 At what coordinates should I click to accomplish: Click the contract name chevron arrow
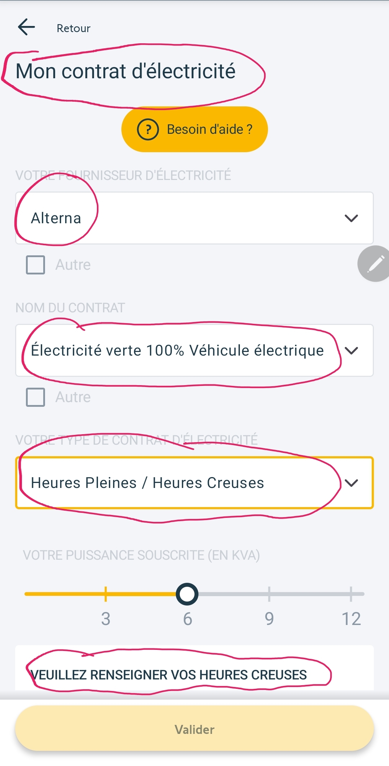point(351,351)
